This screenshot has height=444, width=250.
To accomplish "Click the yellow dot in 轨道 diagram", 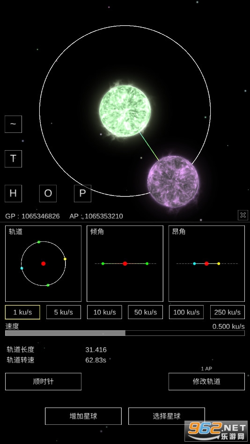I will pos(65,259).
